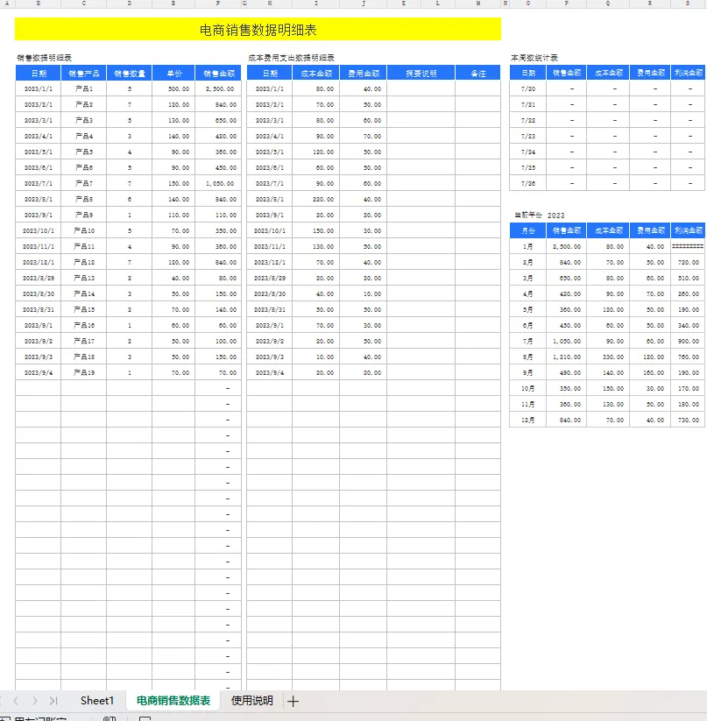Select the 产品19 cell
The width and height of the screenshot is (707, 721).
pyautogui.click(x=83, y=373)
